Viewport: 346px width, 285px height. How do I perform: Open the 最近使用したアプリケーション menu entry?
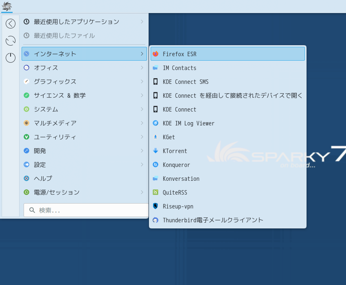pos(84,22)
